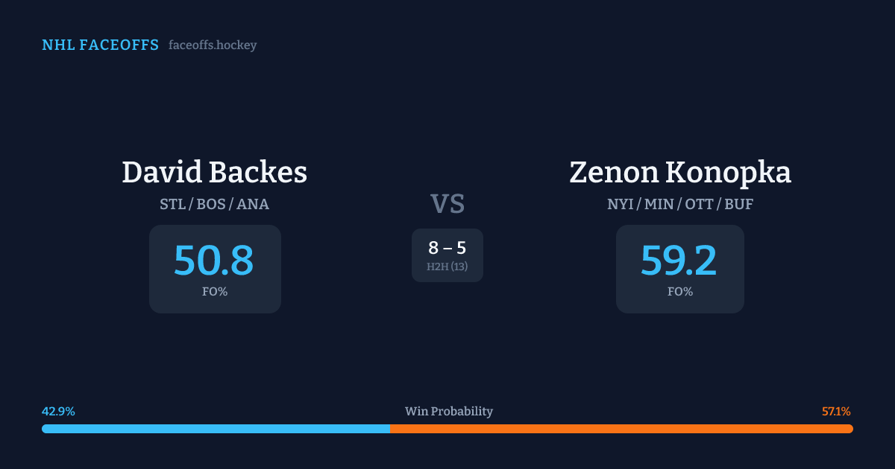Image resolution: width=895 pixels, height=469 pixels.
Task: Open the faceoffs.hockey site link
Action: point(213,45)
